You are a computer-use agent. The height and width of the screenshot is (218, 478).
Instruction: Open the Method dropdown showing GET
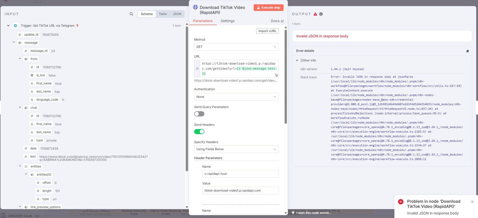tap(236, 47)
